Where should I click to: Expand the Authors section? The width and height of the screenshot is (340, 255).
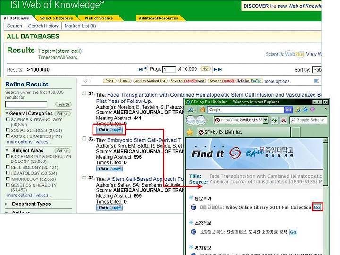coord(7,212)
